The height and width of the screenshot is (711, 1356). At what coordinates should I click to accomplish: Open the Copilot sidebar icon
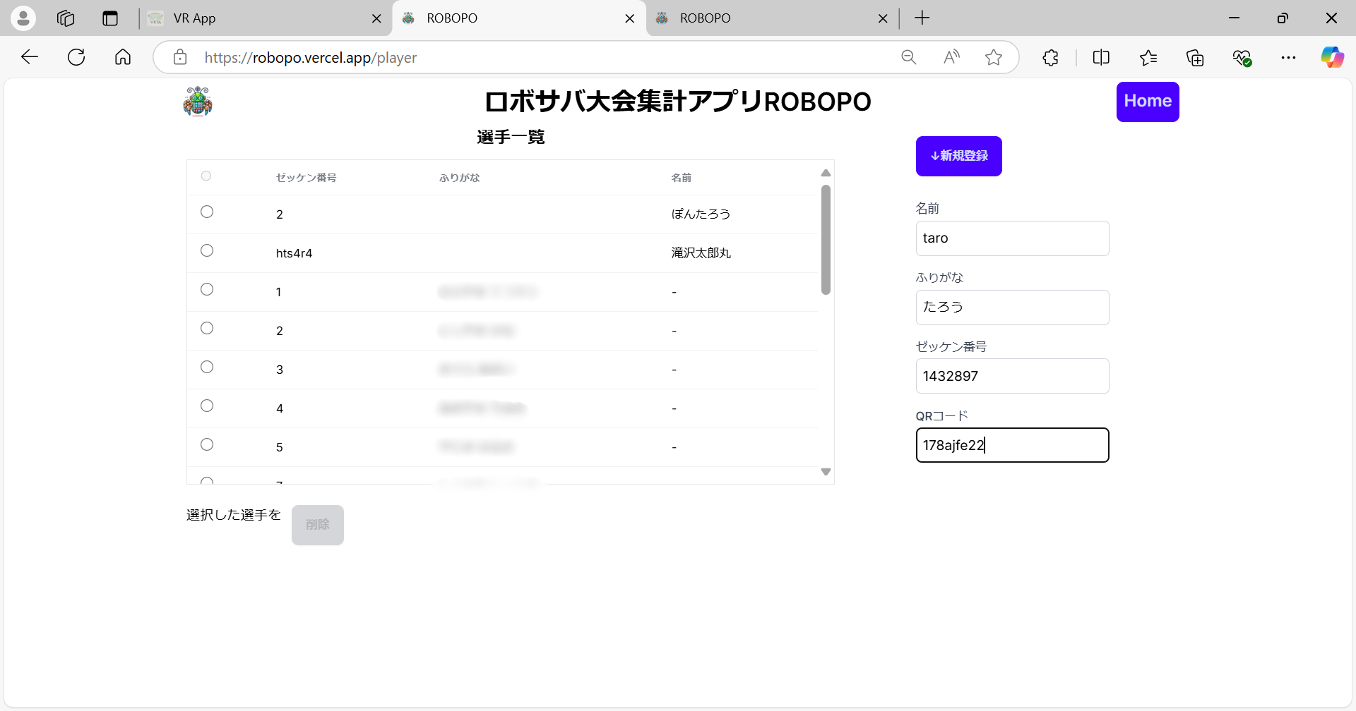coord(1332,58)
